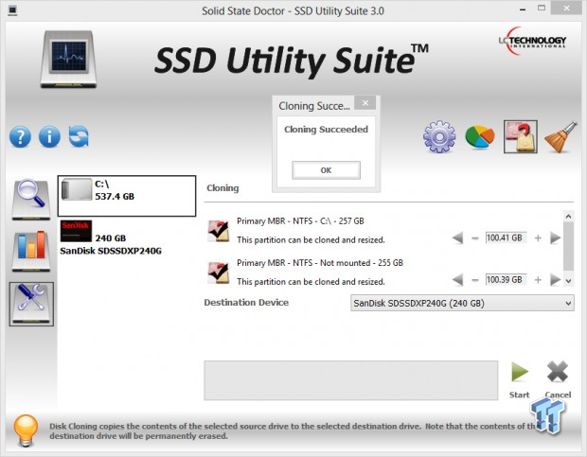Click plus for Not mounted partition size
The height and width of the screenshot is (457, 587).
click(538, 280)
